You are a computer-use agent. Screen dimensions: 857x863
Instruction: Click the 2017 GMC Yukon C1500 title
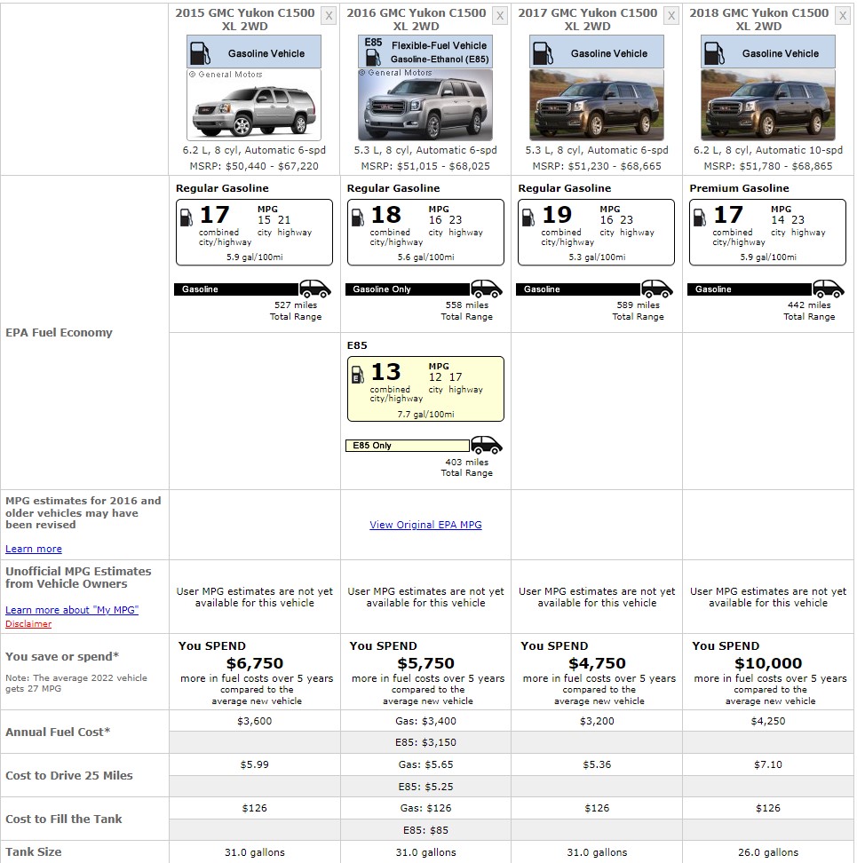click(587, 20)
